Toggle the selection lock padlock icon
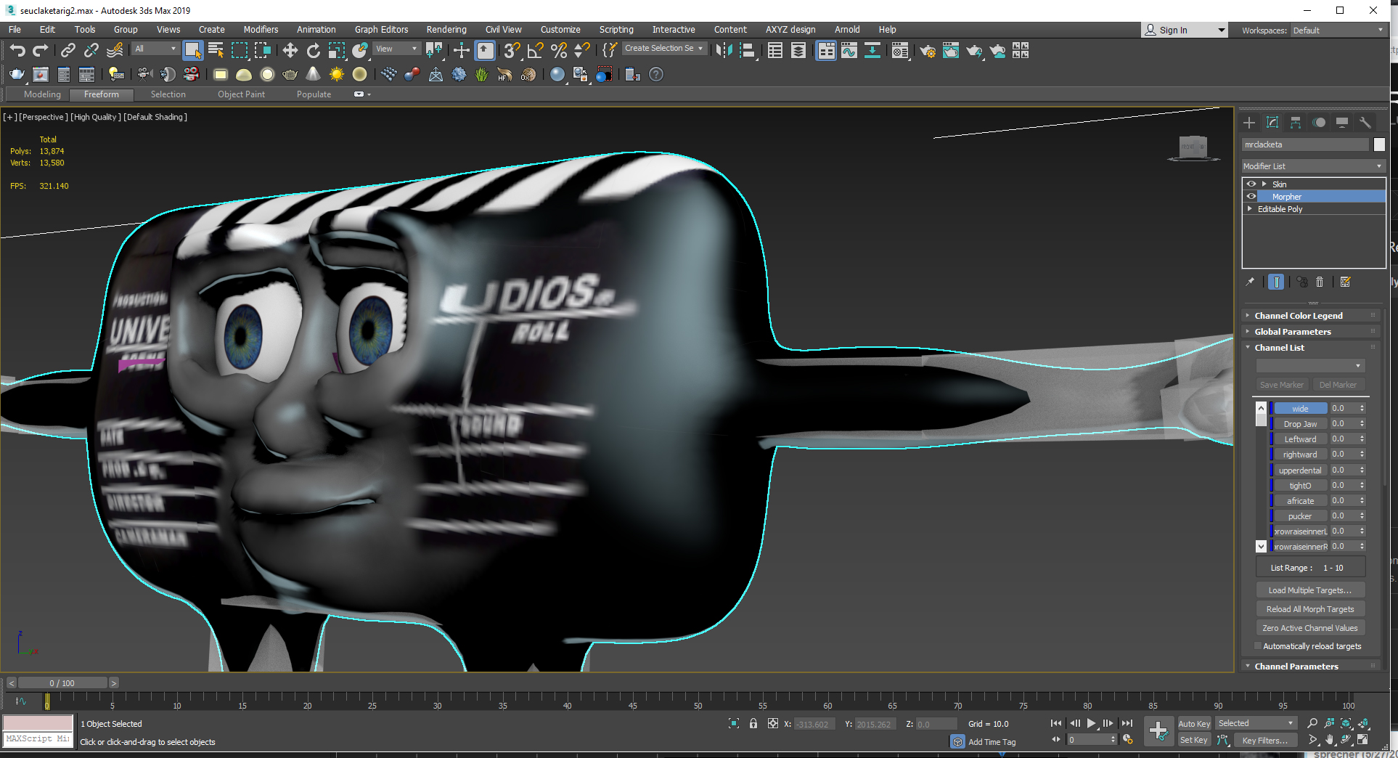The image size is (1398, 758). click(x=753, y=724)
